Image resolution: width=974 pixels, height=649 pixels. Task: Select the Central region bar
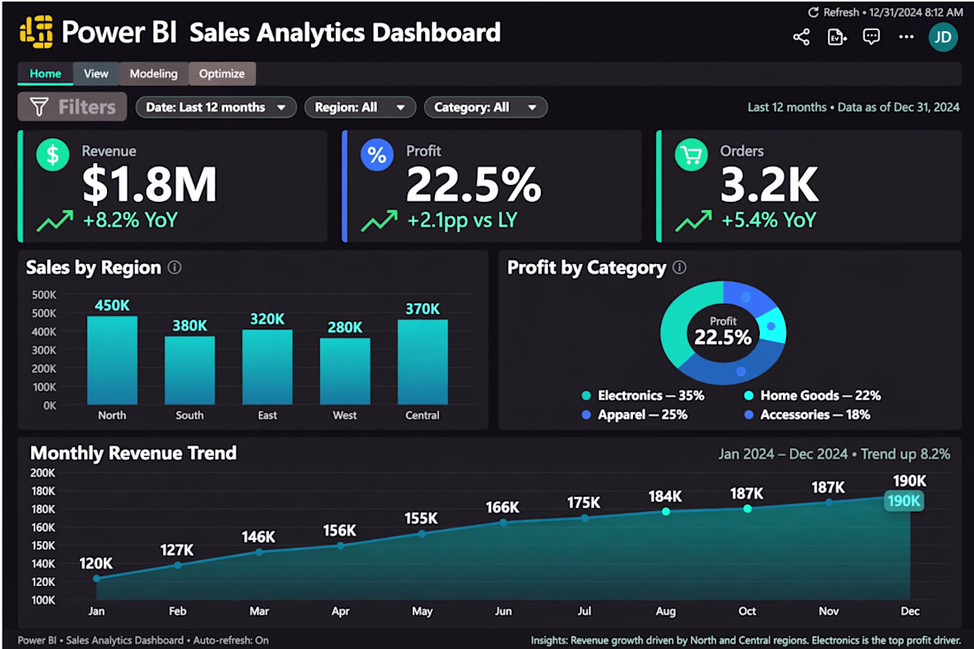click(x=422, y=362)
